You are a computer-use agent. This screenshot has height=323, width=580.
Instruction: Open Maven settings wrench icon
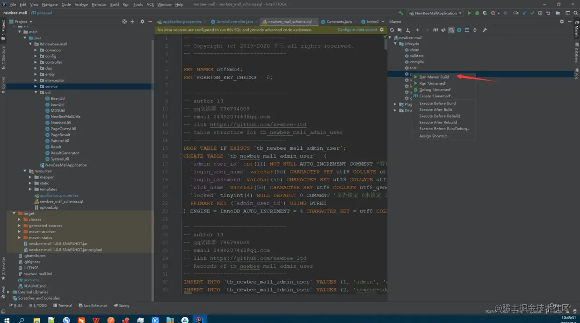485,30
